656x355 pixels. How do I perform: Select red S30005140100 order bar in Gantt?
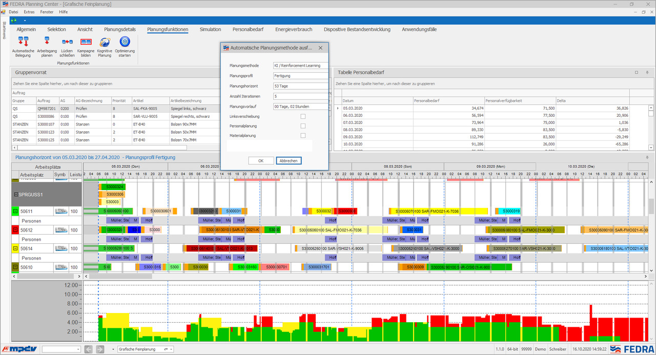click(x=221, y=248)
